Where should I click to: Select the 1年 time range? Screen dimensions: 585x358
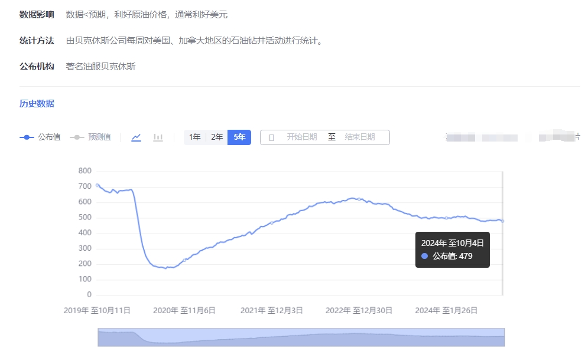pos(195,137)
